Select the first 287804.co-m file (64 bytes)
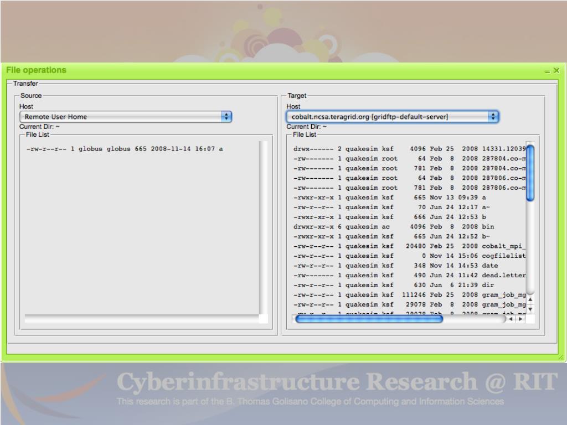The height and width of the screenshot is (425, 567). pyautogui.click(x=409, y=159)
